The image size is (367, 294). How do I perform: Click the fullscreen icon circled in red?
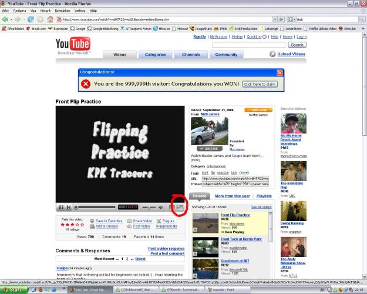coord(180,206)
